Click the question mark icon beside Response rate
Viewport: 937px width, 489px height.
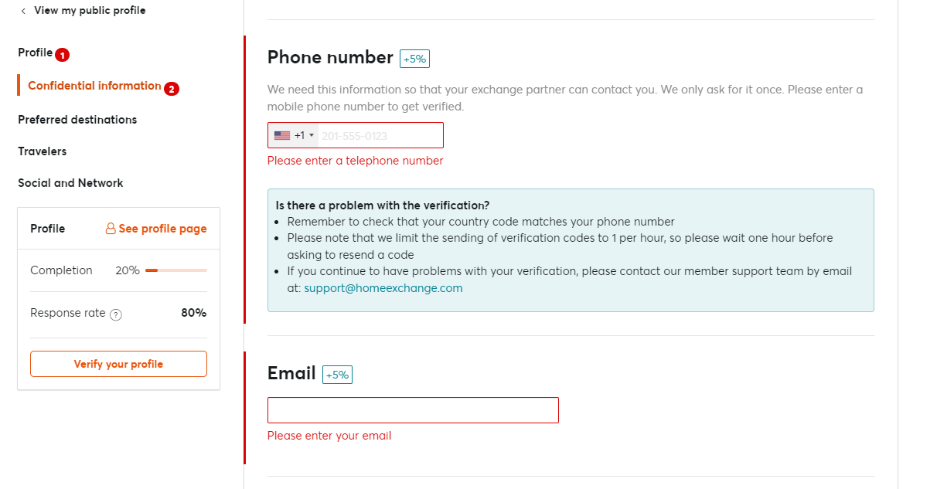[x=116, y=314]
